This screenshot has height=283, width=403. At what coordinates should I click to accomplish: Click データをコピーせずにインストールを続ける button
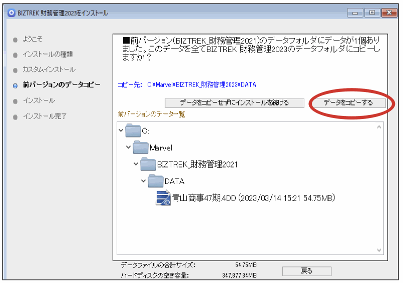(234, 102)
